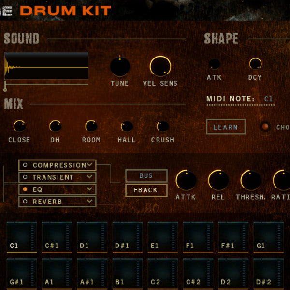
Task: Select the C#2 drum pad
Action: pos(198,274)
